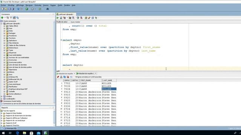Image resolution: width=241 pixels, height=135 pixels.
Task: Select the Types tree item
Action: [x=11, y=50]
